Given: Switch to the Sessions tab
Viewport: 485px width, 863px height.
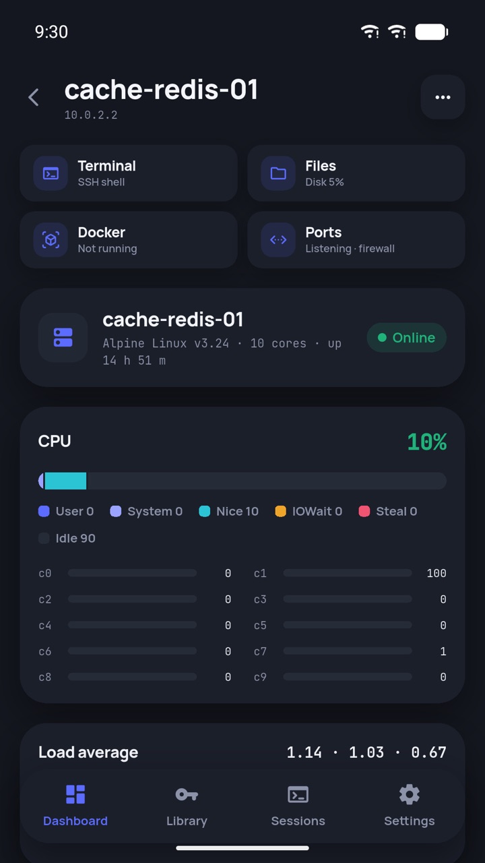Looking at the screenshot, I should (298, 806).
